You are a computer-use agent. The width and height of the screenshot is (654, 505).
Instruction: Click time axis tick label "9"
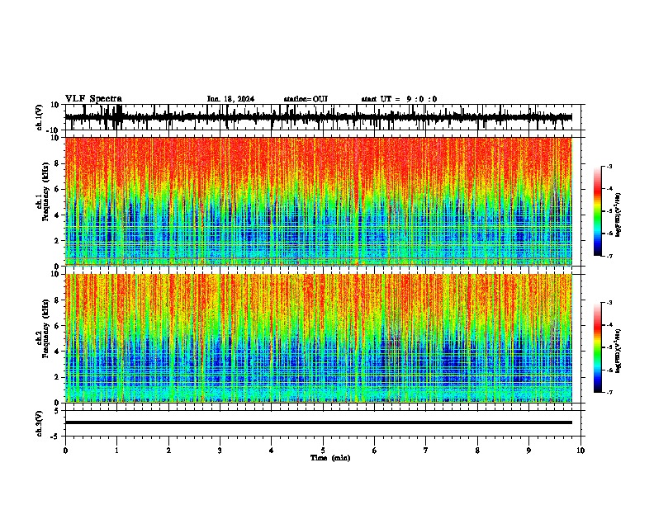click(x=528, y=451)
